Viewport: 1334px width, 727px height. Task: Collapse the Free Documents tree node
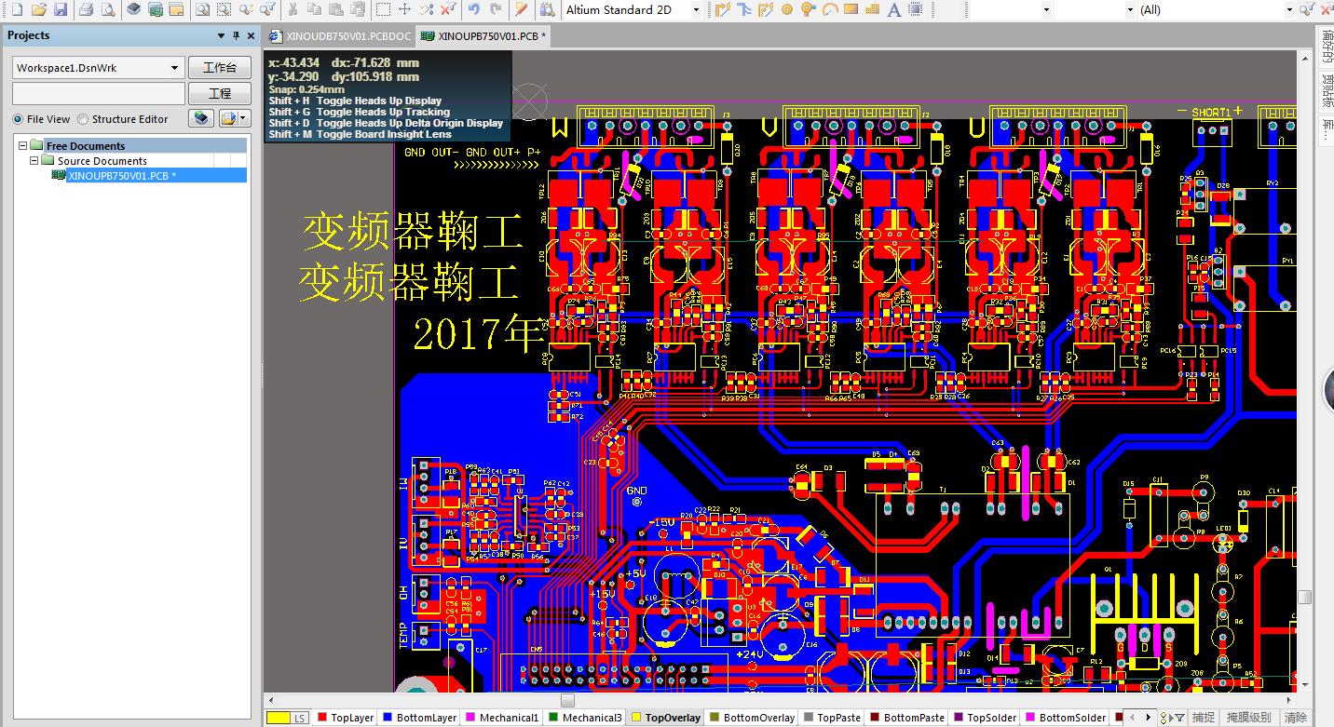tap(23, 146)
